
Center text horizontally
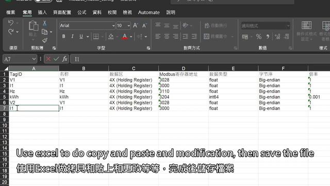click(167, 37)
